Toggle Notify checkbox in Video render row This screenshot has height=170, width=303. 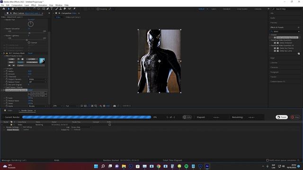coord(109,125)
